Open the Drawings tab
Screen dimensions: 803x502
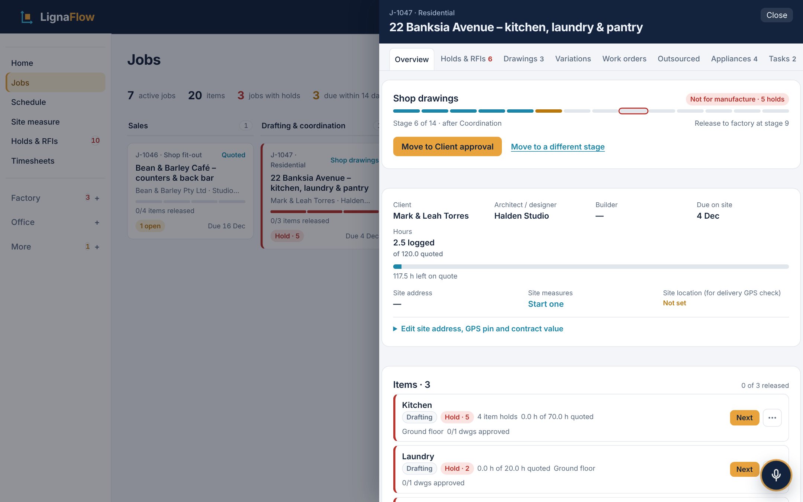[x=523, y=59]
